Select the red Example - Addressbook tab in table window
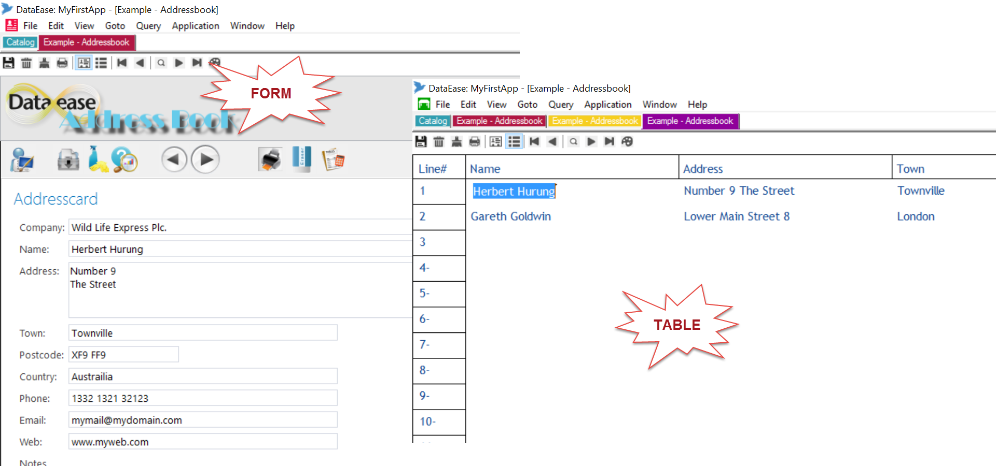Viewport: 996px width, 466px height. coord(500,121)
